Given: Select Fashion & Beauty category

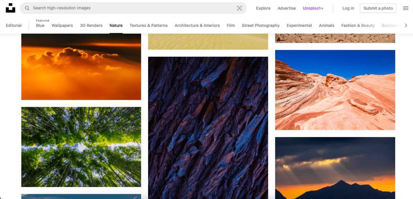Looking at the screenshot, I should (358, 25).
